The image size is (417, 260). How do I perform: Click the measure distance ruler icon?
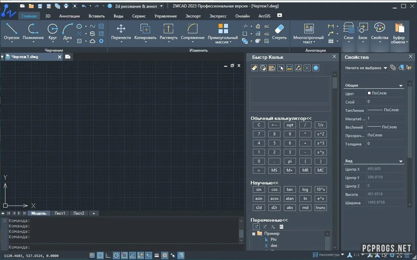pyautogui.click(x=290, y=68)
